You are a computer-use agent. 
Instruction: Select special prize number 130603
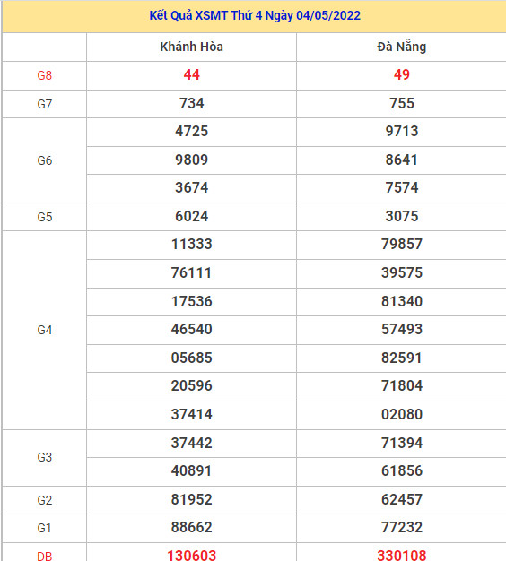(x=192, y=556)
